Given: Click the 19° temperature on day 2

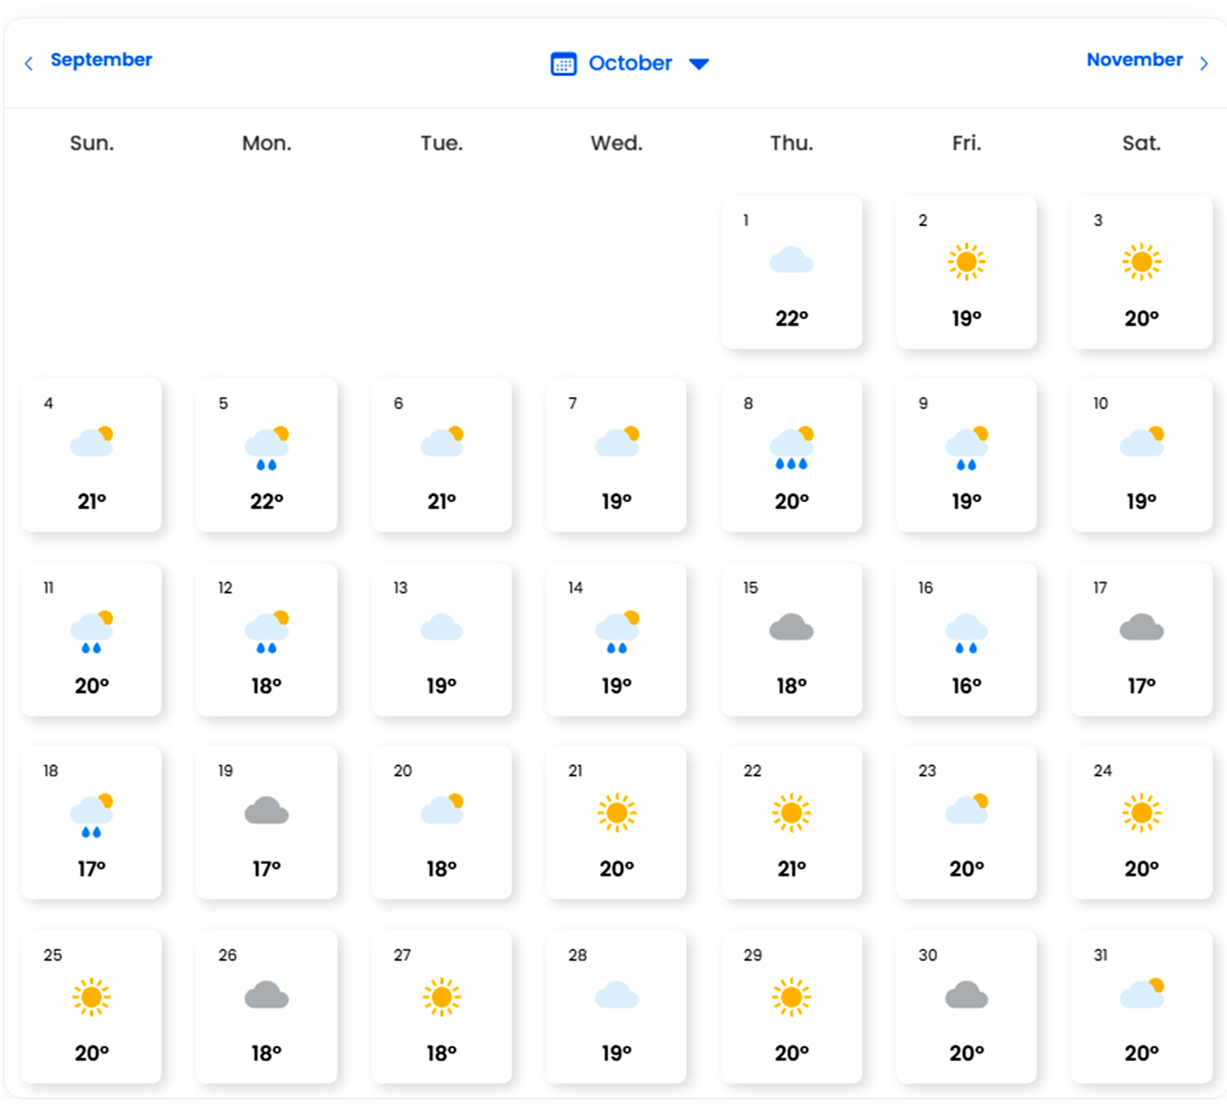Looking at the screenshot, I should pos(967,318).
